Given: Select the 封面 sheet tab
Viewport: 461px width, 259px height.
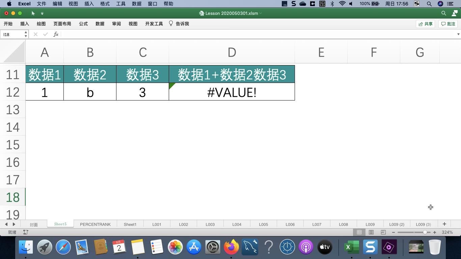Looking at the screenshot, I should (x=34, y=224).
